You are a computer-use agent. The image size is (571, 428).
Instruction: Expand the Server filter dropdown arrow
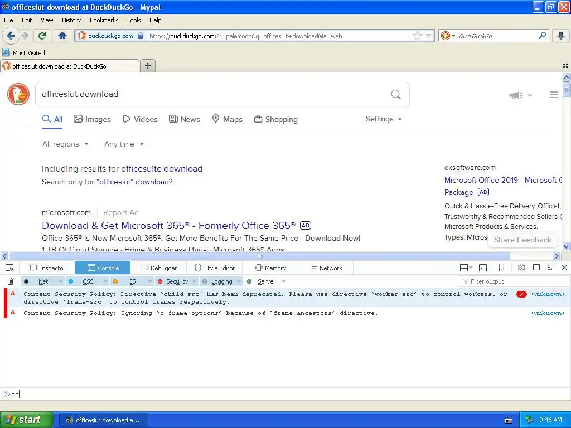(284, 281)
